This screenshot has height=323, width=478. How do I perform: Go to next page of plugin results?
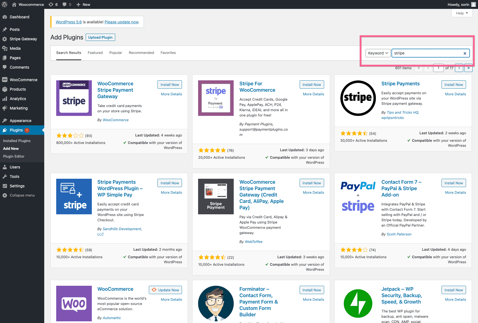459,68
